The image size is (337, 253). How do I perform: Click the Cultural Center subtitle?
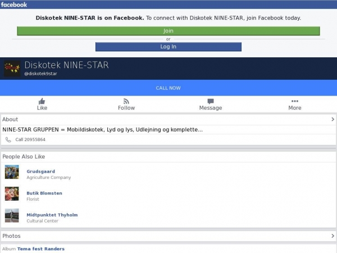point(42,221)
